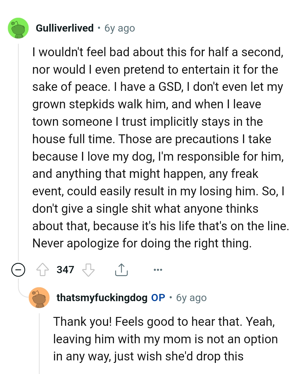Collapse the Gulliverlived comment thread

click(x=18, y=270)
